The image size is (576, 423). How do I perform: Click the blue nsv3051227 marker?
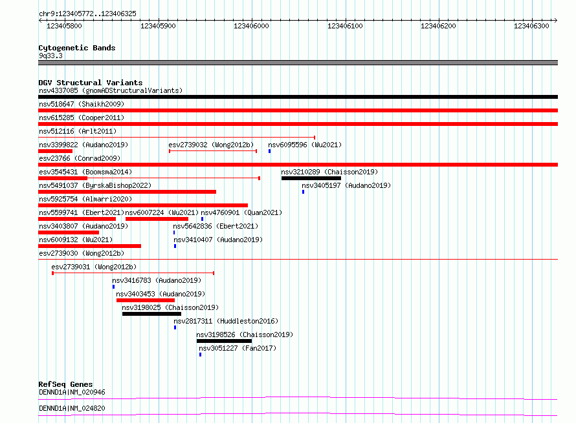(200, 355)
